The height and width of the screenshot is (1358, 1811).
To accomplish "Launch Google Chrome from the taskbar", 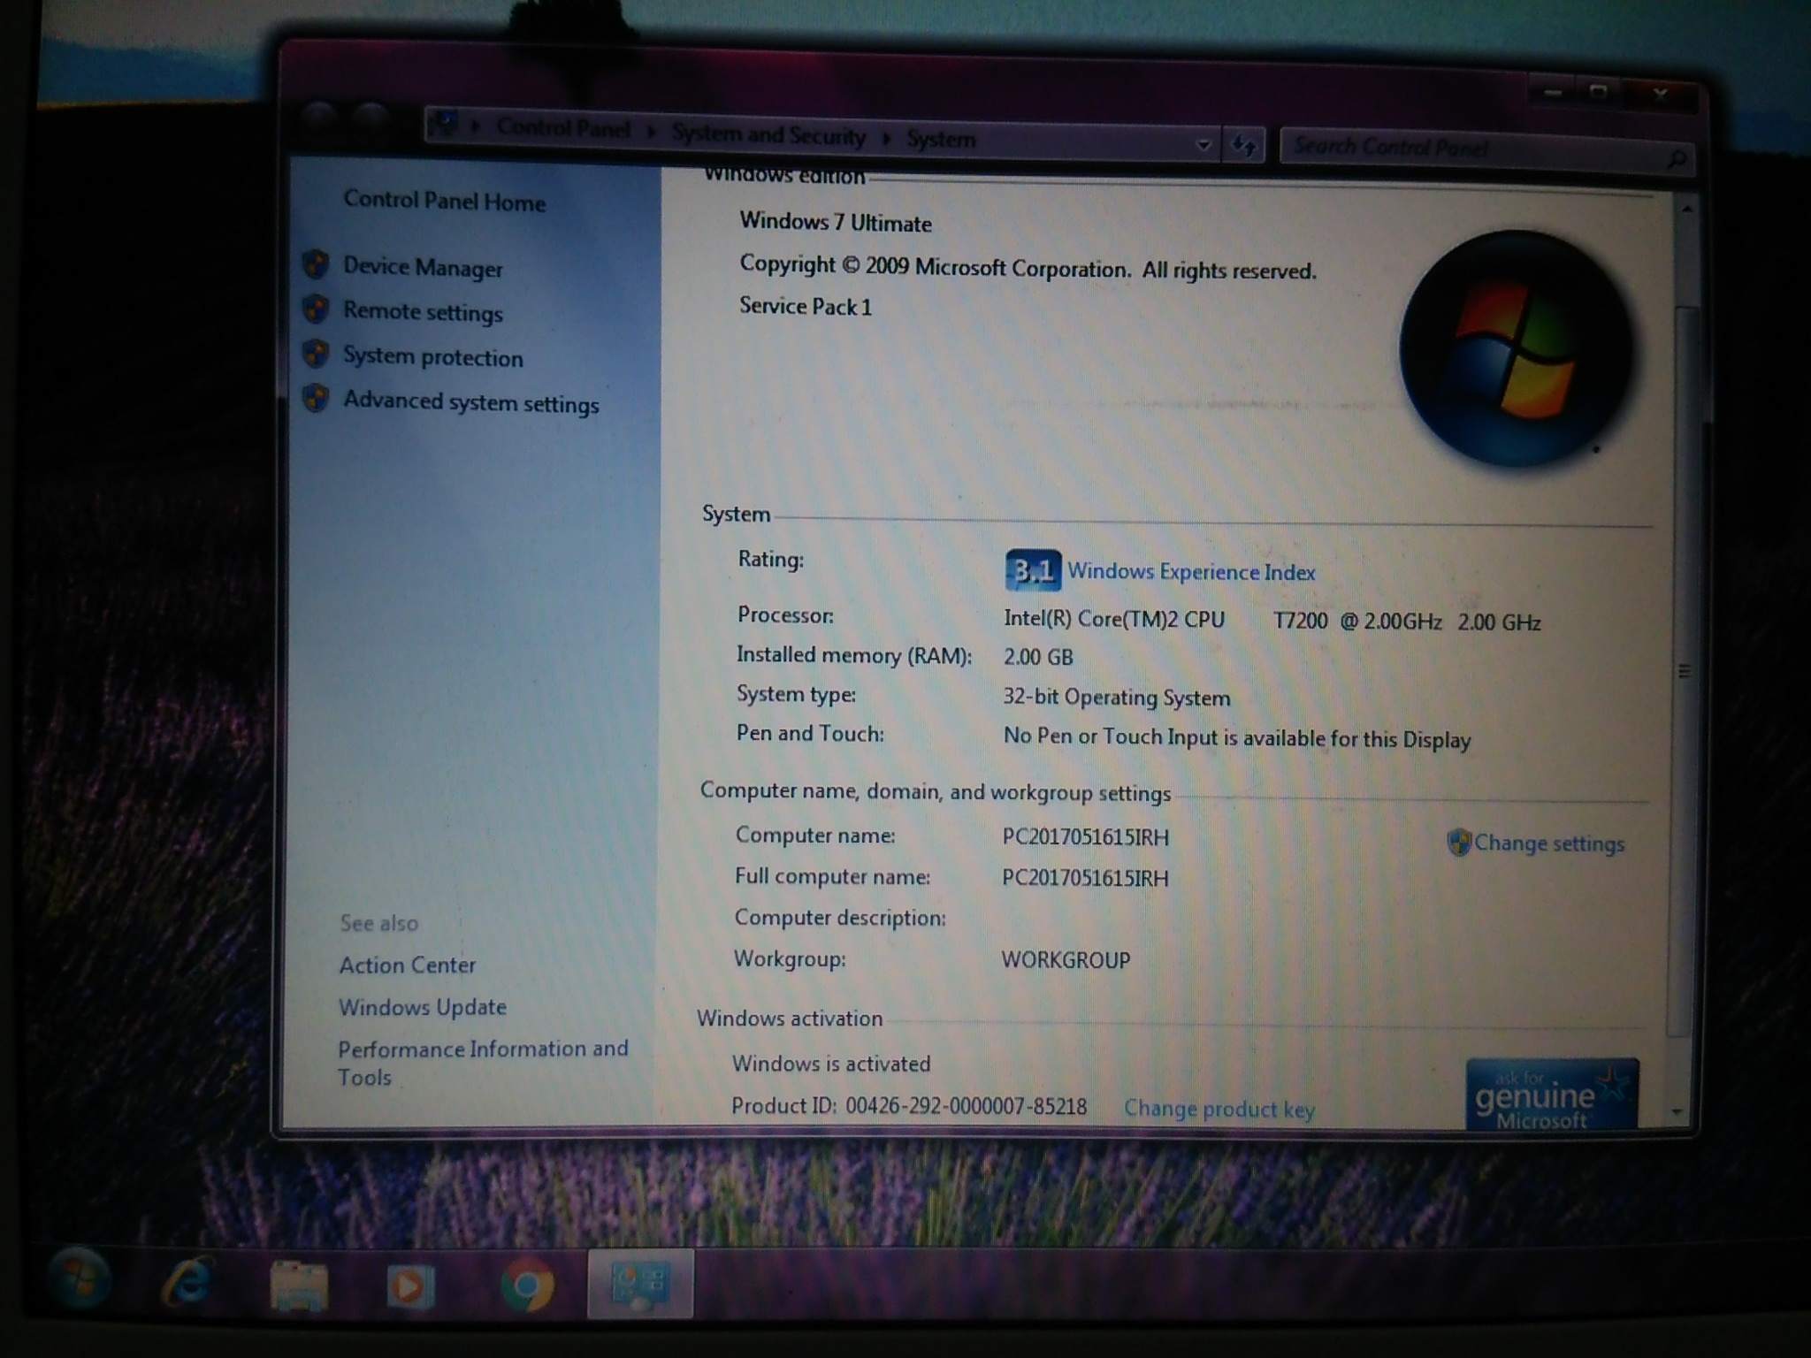I will point(527,1285).
